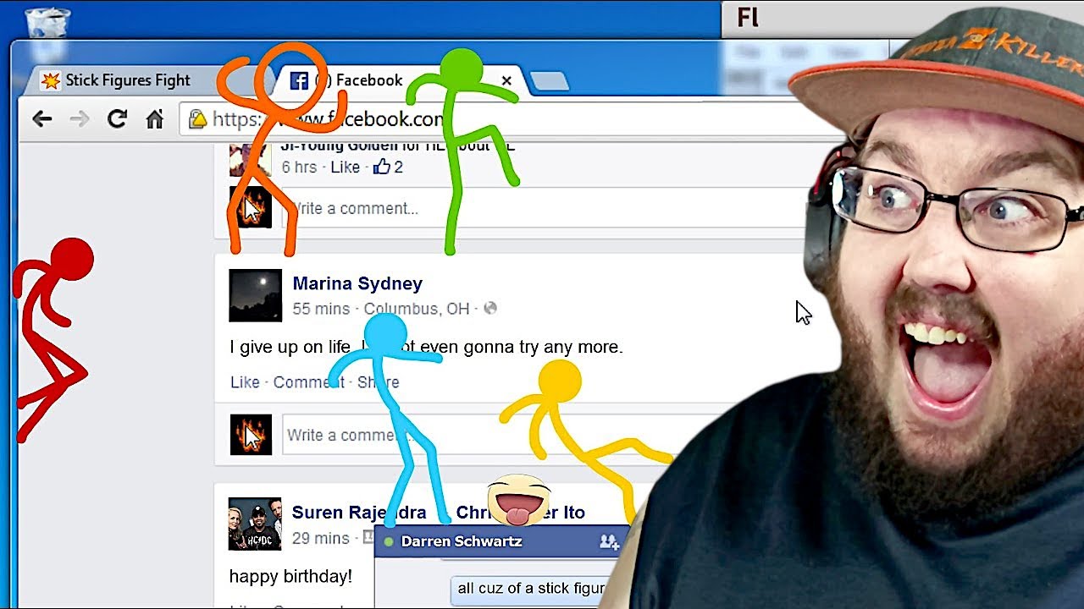Like Marina Sydney's post
This screenshot has width=1084, height=609.
pos(245,382)
